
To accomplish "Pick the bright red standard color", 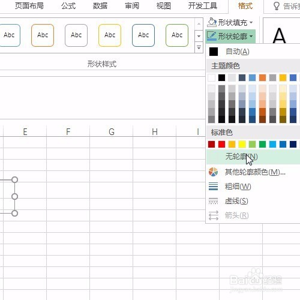I will click(x=221, y=144).
